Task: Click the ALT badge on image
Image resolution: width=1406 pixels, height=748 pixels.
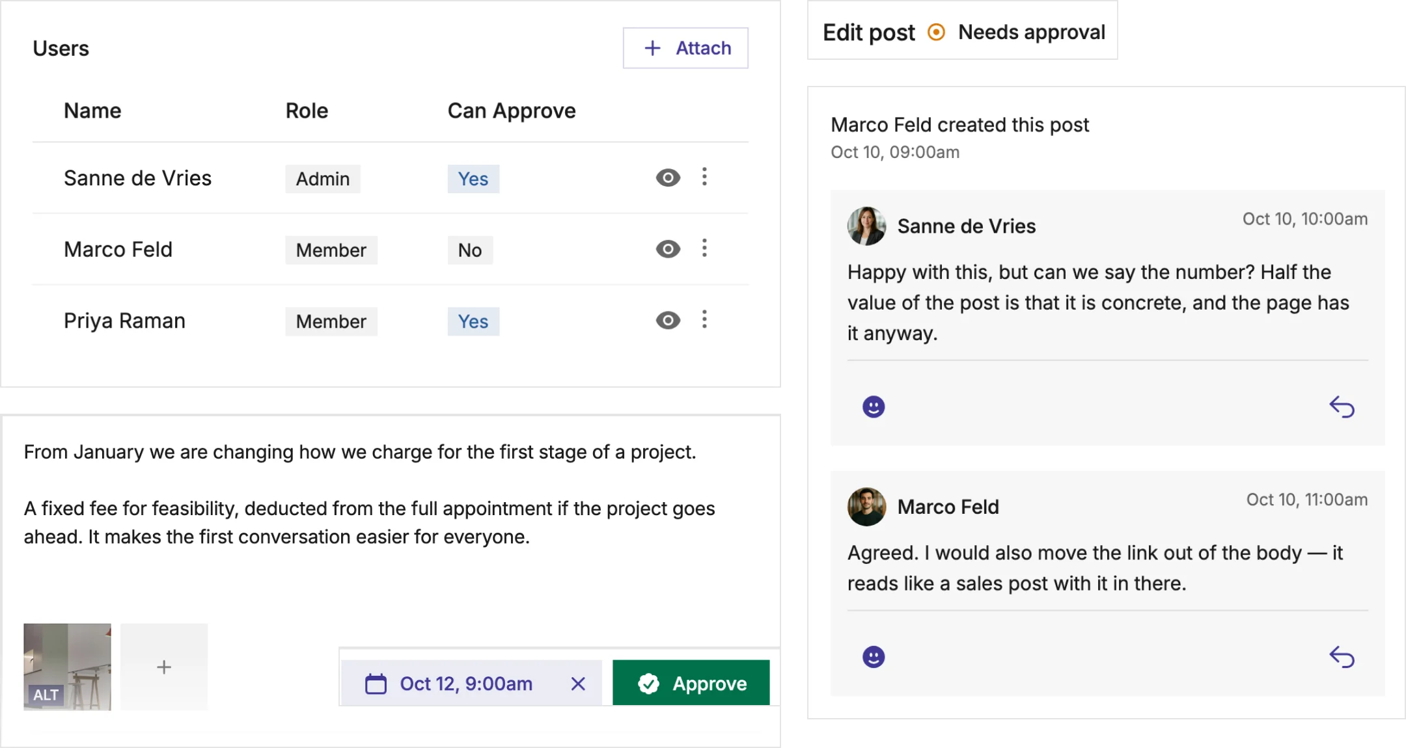Action: 46,695
